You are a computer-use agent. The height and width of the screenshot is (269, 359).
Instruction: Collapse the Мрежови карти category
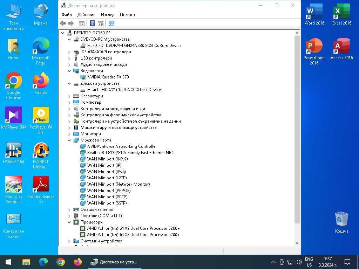point(69,140)
